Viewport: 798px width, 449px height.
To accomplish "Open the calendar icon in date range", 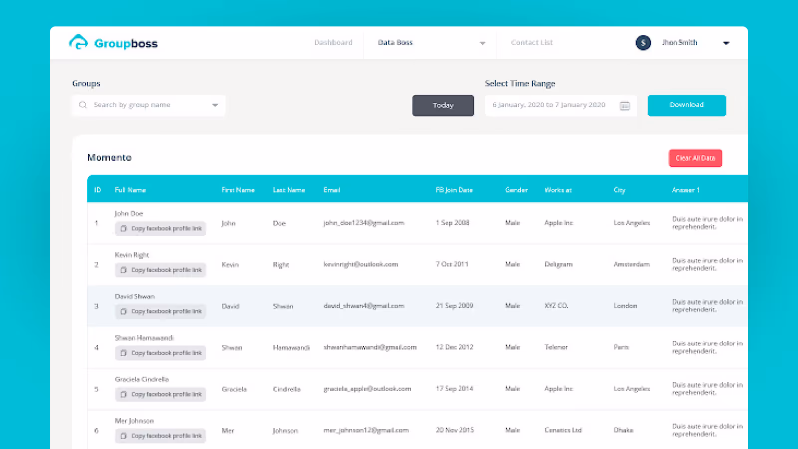I will [x=625, y=106].
